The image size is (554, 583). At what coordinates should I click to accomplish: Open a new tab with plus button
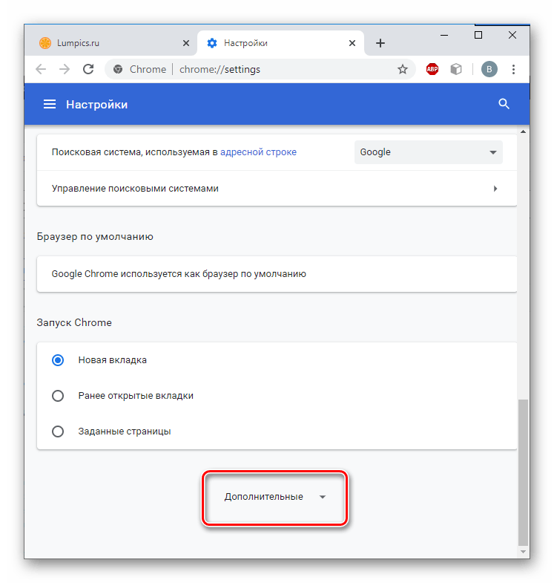coord(380,43)
